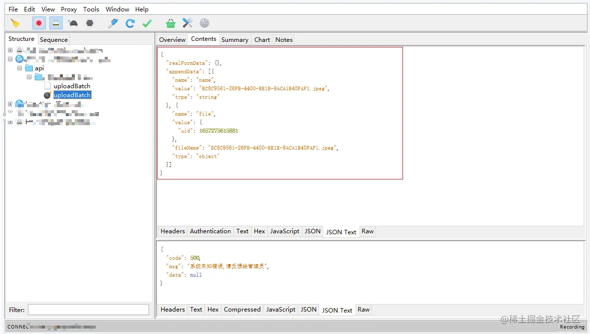Open response JSON tab
This screenshot has height=334, width=590.
coord(309,310)
